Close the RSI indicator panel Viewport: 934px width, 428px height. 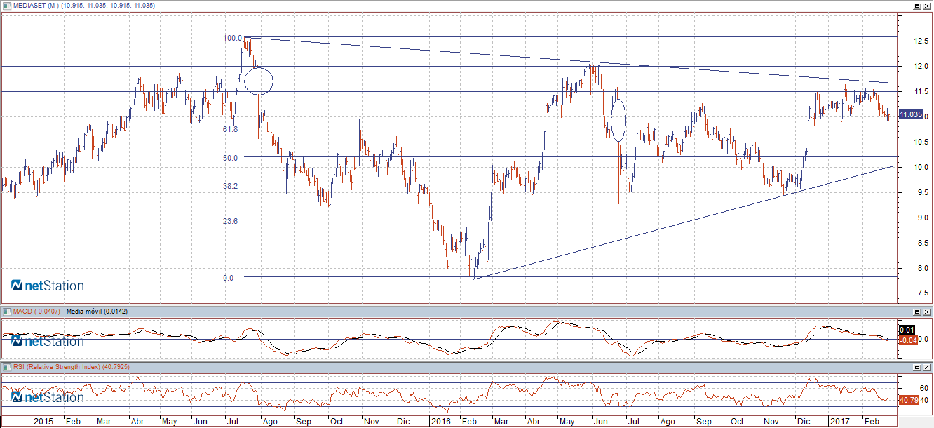[926, 367]
